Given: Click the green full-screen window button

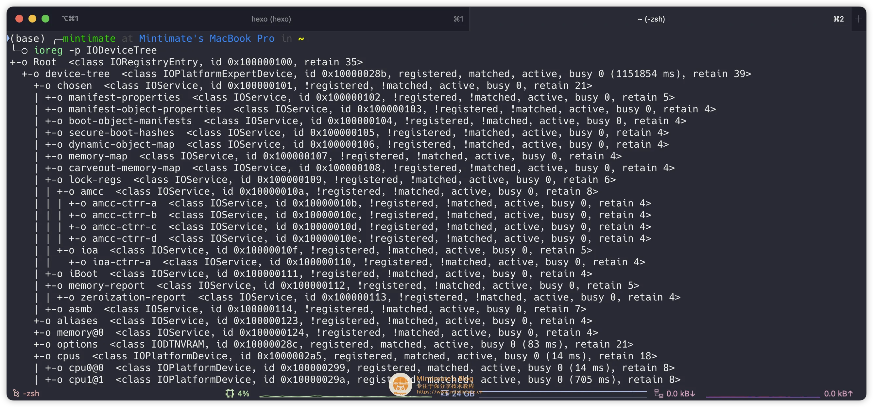Looking at the screenshot, I should 45,19.
